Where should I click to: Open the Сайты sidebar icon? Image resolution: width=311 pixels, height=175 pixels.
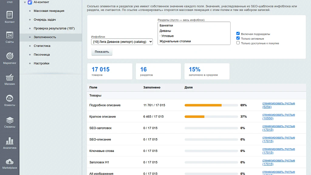(x=9, y=35)
